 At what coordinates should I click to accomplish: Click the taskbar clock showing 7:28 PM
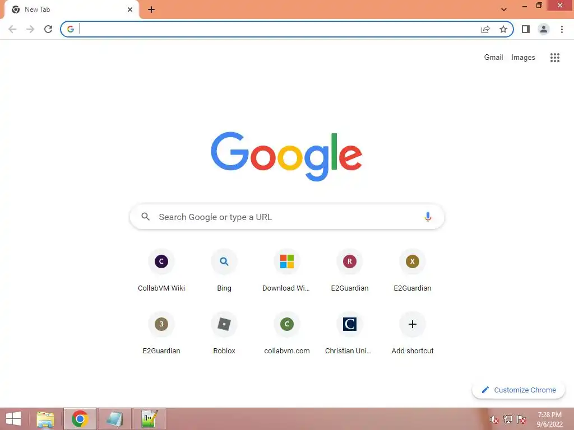[x=549, y=419]
